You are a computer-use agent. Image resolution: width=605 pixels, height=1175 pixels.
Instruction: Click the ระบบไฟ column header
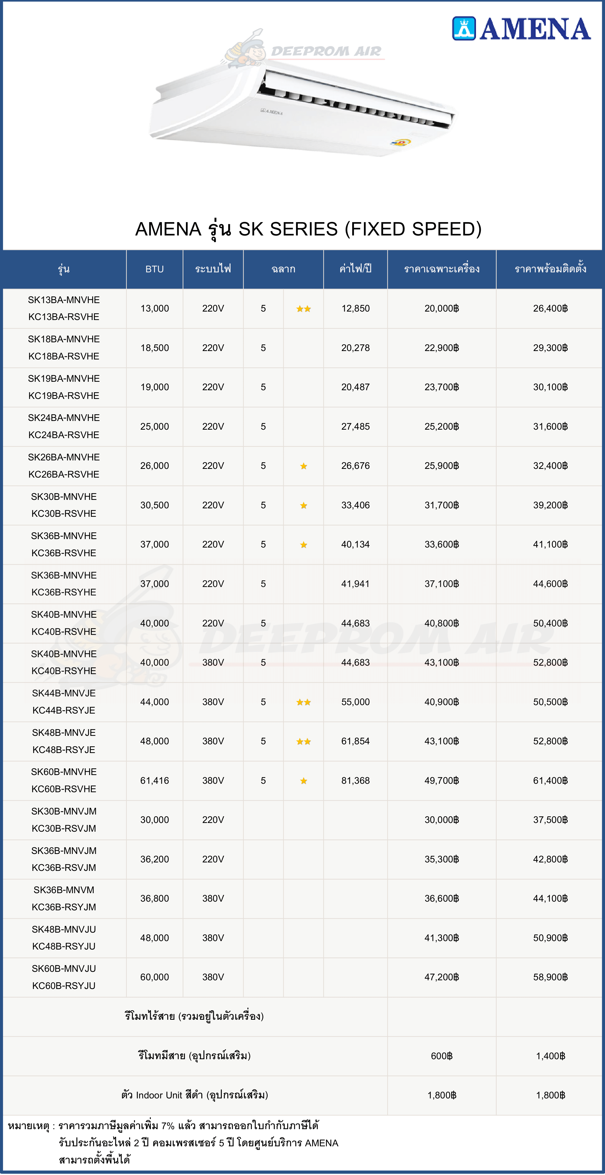(x=213, y=269)
